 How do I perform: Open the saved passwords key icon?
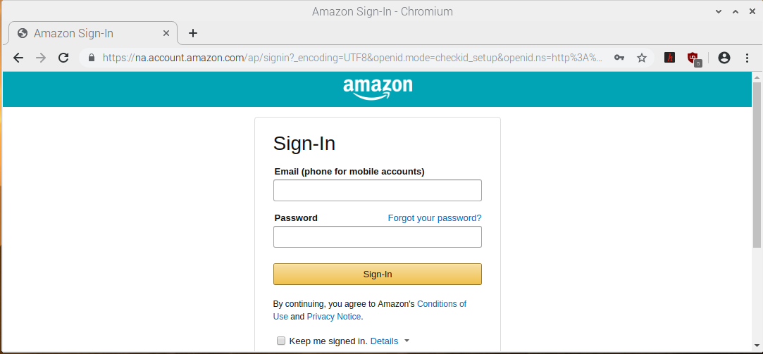pos(619,58)
